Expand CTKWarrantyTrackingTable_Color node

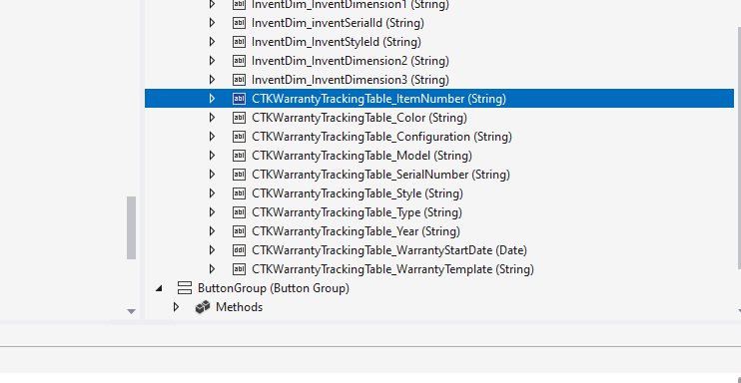tap(212, 117)
